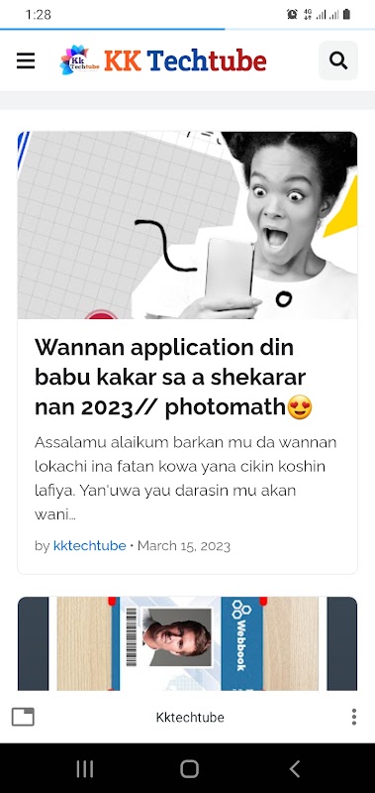Open the surprised woman article thumbnail
The height and width of the screenshot is (793, 375).
[187, 225]
